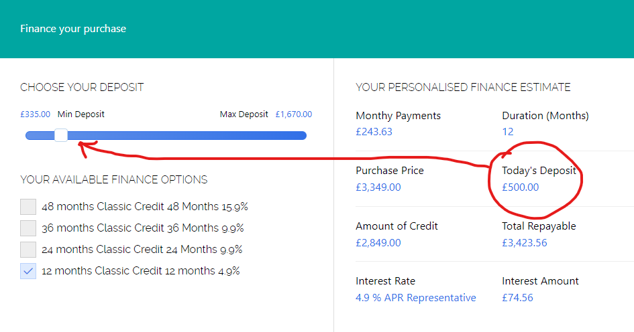Image resolution: width=634 pixels, height=332 pixels.
Task: Click the £1,670.00 maximum deposit value
Action: pyautogui.click(x=293, y=114)
